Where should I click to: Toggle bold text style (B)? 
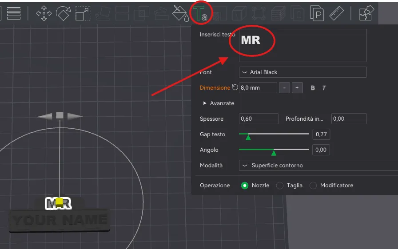click(x=313, y=88)
